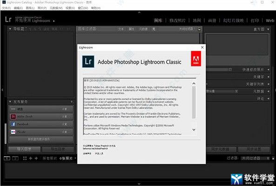This screenshot has height=186, width=276.
Task: Set up the Flickr publish service
Action: [x=64, y=132]
